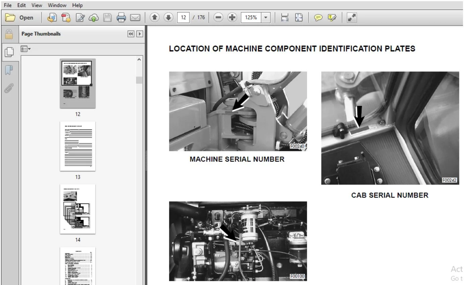Screen dimensions: 464x285
Task: Click the Save floppy disk icon
Action: 107,17
